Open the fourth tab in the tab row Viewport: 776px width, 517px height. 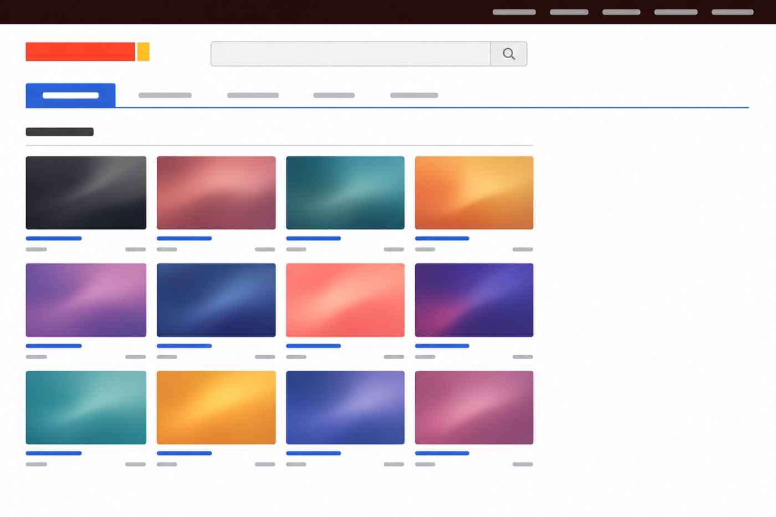(334, 95)
